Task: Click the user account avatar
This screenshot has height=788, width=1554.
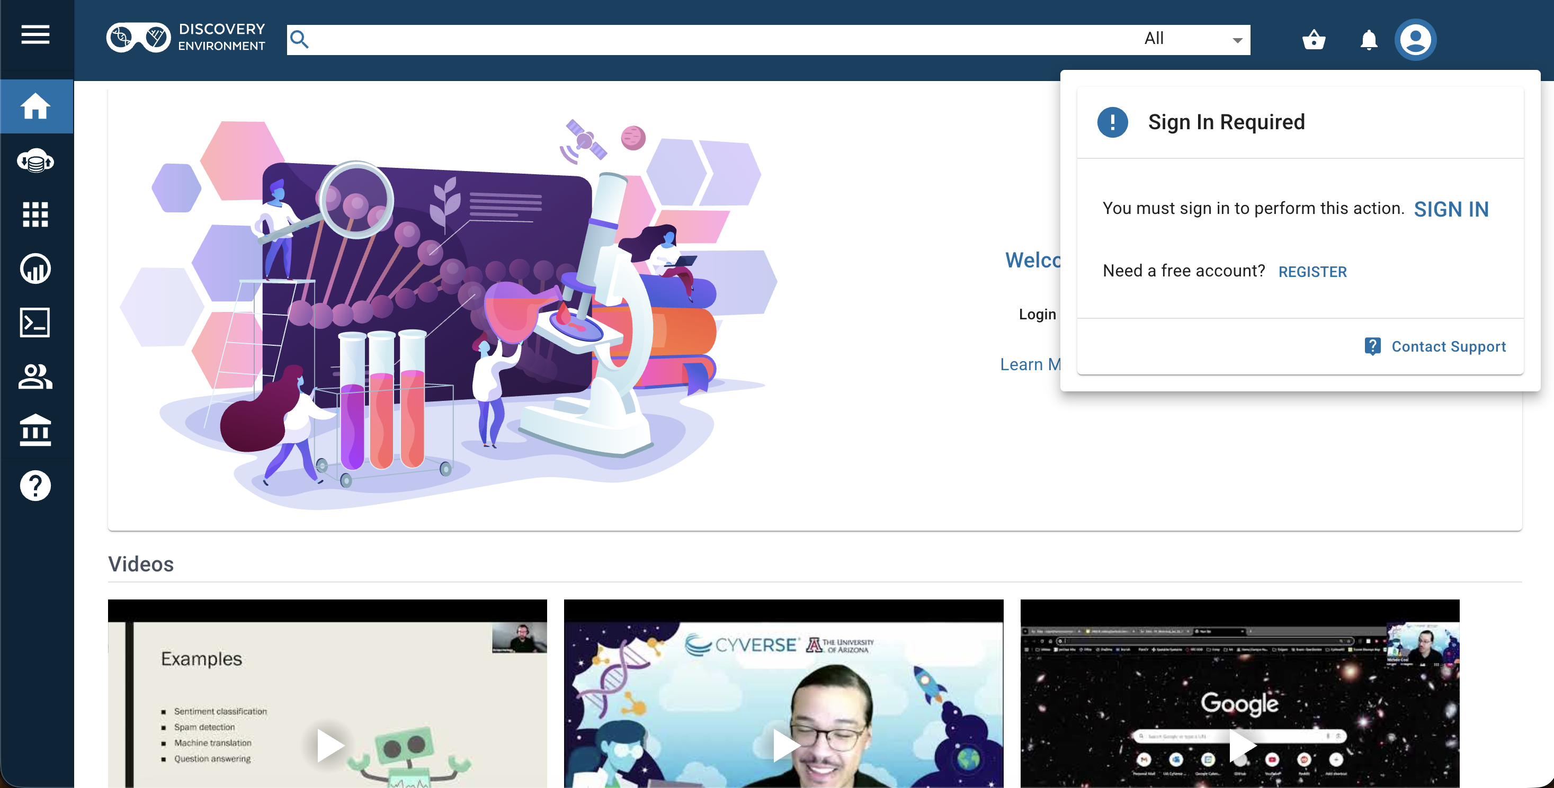Action: tap(1415, 40)
